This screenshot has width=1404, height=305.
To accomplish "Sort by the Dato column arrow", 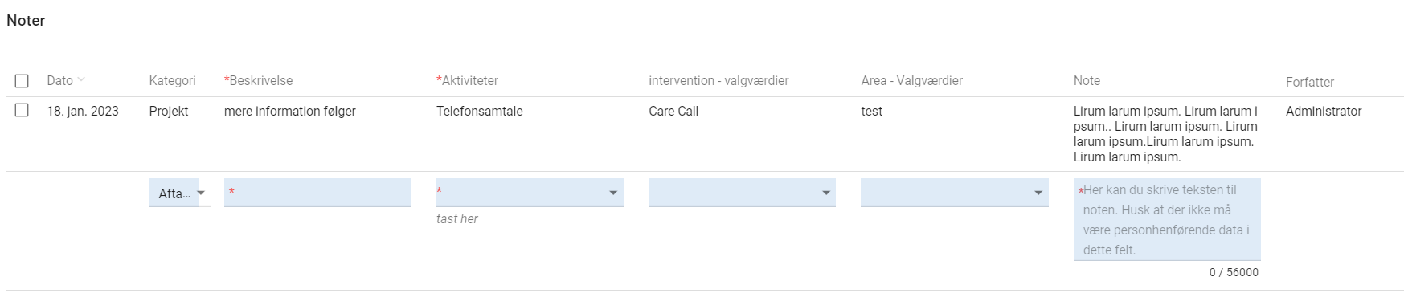I will pos(81,80).
